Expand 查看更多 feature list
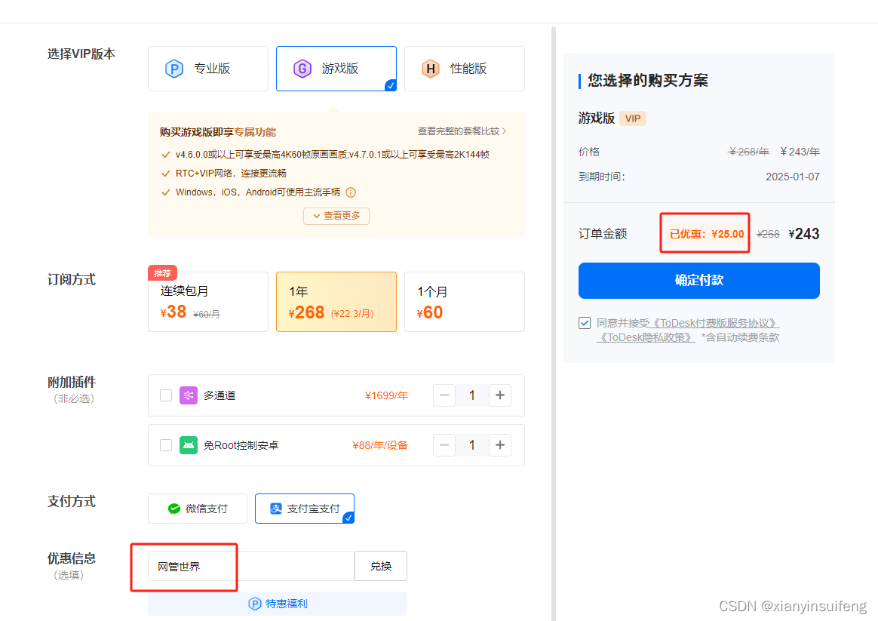The image size is (878, 621). point(336,216)
